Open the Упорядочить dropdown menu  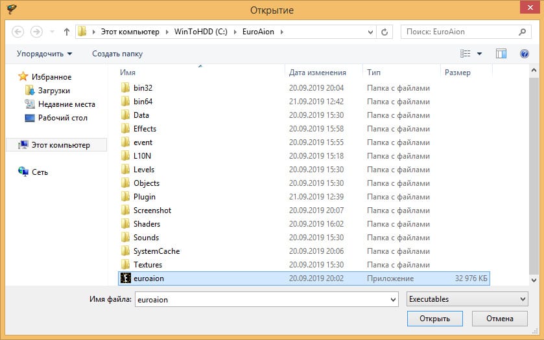click(x=44, y=54)
